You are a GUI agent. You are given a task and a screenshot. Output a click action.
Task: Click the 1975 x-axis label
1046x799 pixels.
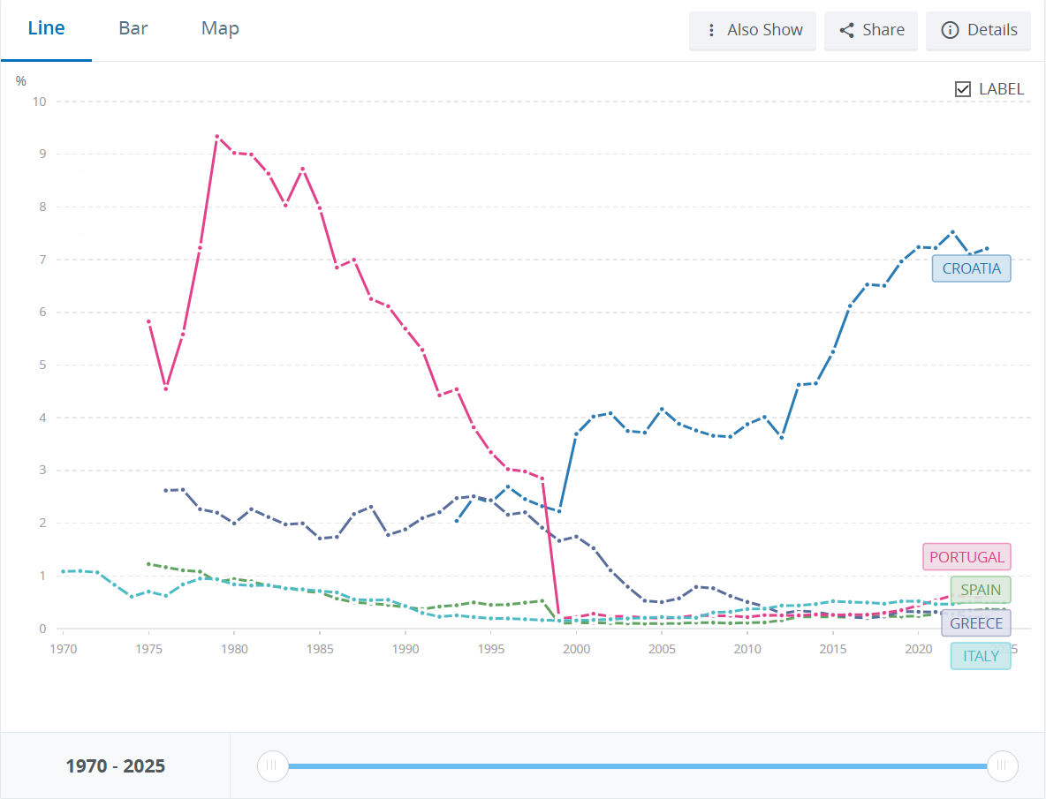coord(148,649)
